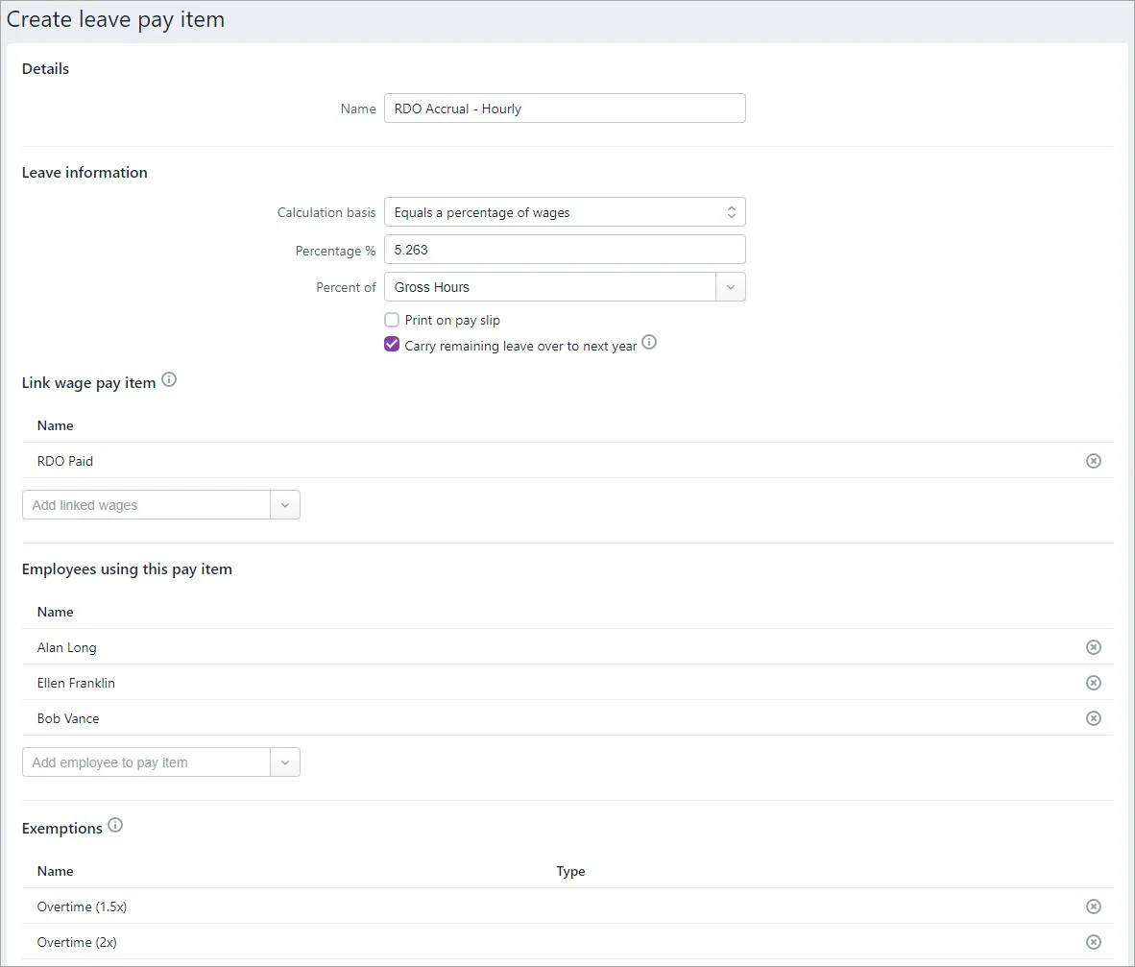Screen dimensions: 1135x967
Task: Delete the Overtime (1.5x) exemption
Action: (1093, 907)
